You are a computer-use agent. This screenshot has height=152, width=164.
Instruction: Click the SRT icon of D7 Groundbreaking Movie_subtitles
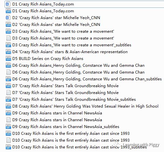(8, 99)
